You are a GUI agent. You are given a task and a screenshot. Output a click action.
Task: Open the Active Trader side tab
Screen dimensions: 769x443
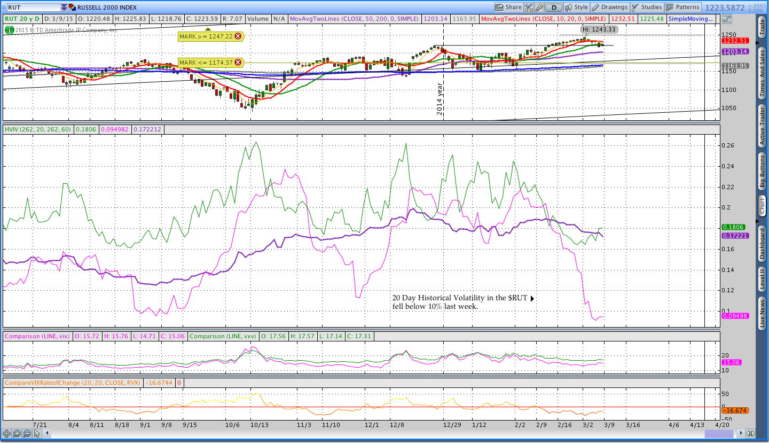pyautogui.click(x=762, y=126)
